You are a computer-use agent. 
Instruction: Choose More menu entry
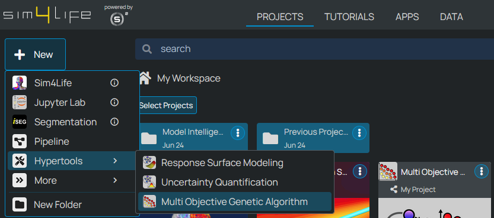click(72, 180)
